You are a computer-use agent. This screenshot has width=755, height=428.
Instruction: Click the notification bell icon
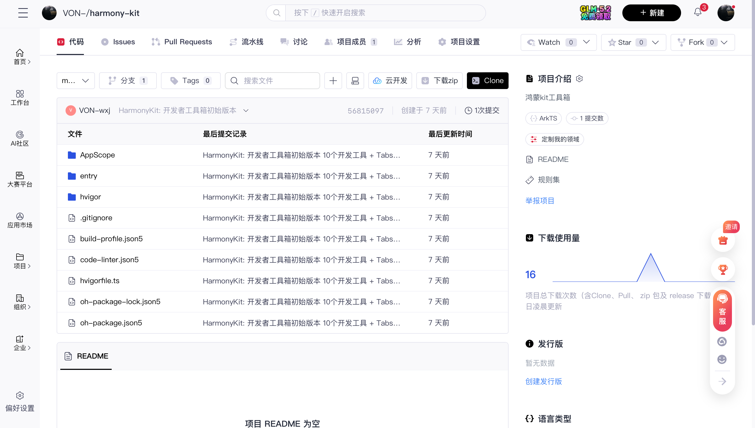[x=698, y=12]
